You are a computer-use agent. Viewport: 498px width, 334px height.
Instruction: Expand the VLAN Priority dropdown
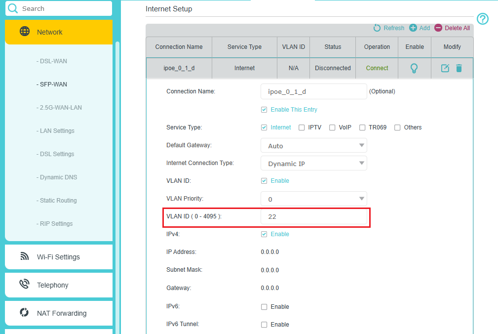(x=314, y=198)
